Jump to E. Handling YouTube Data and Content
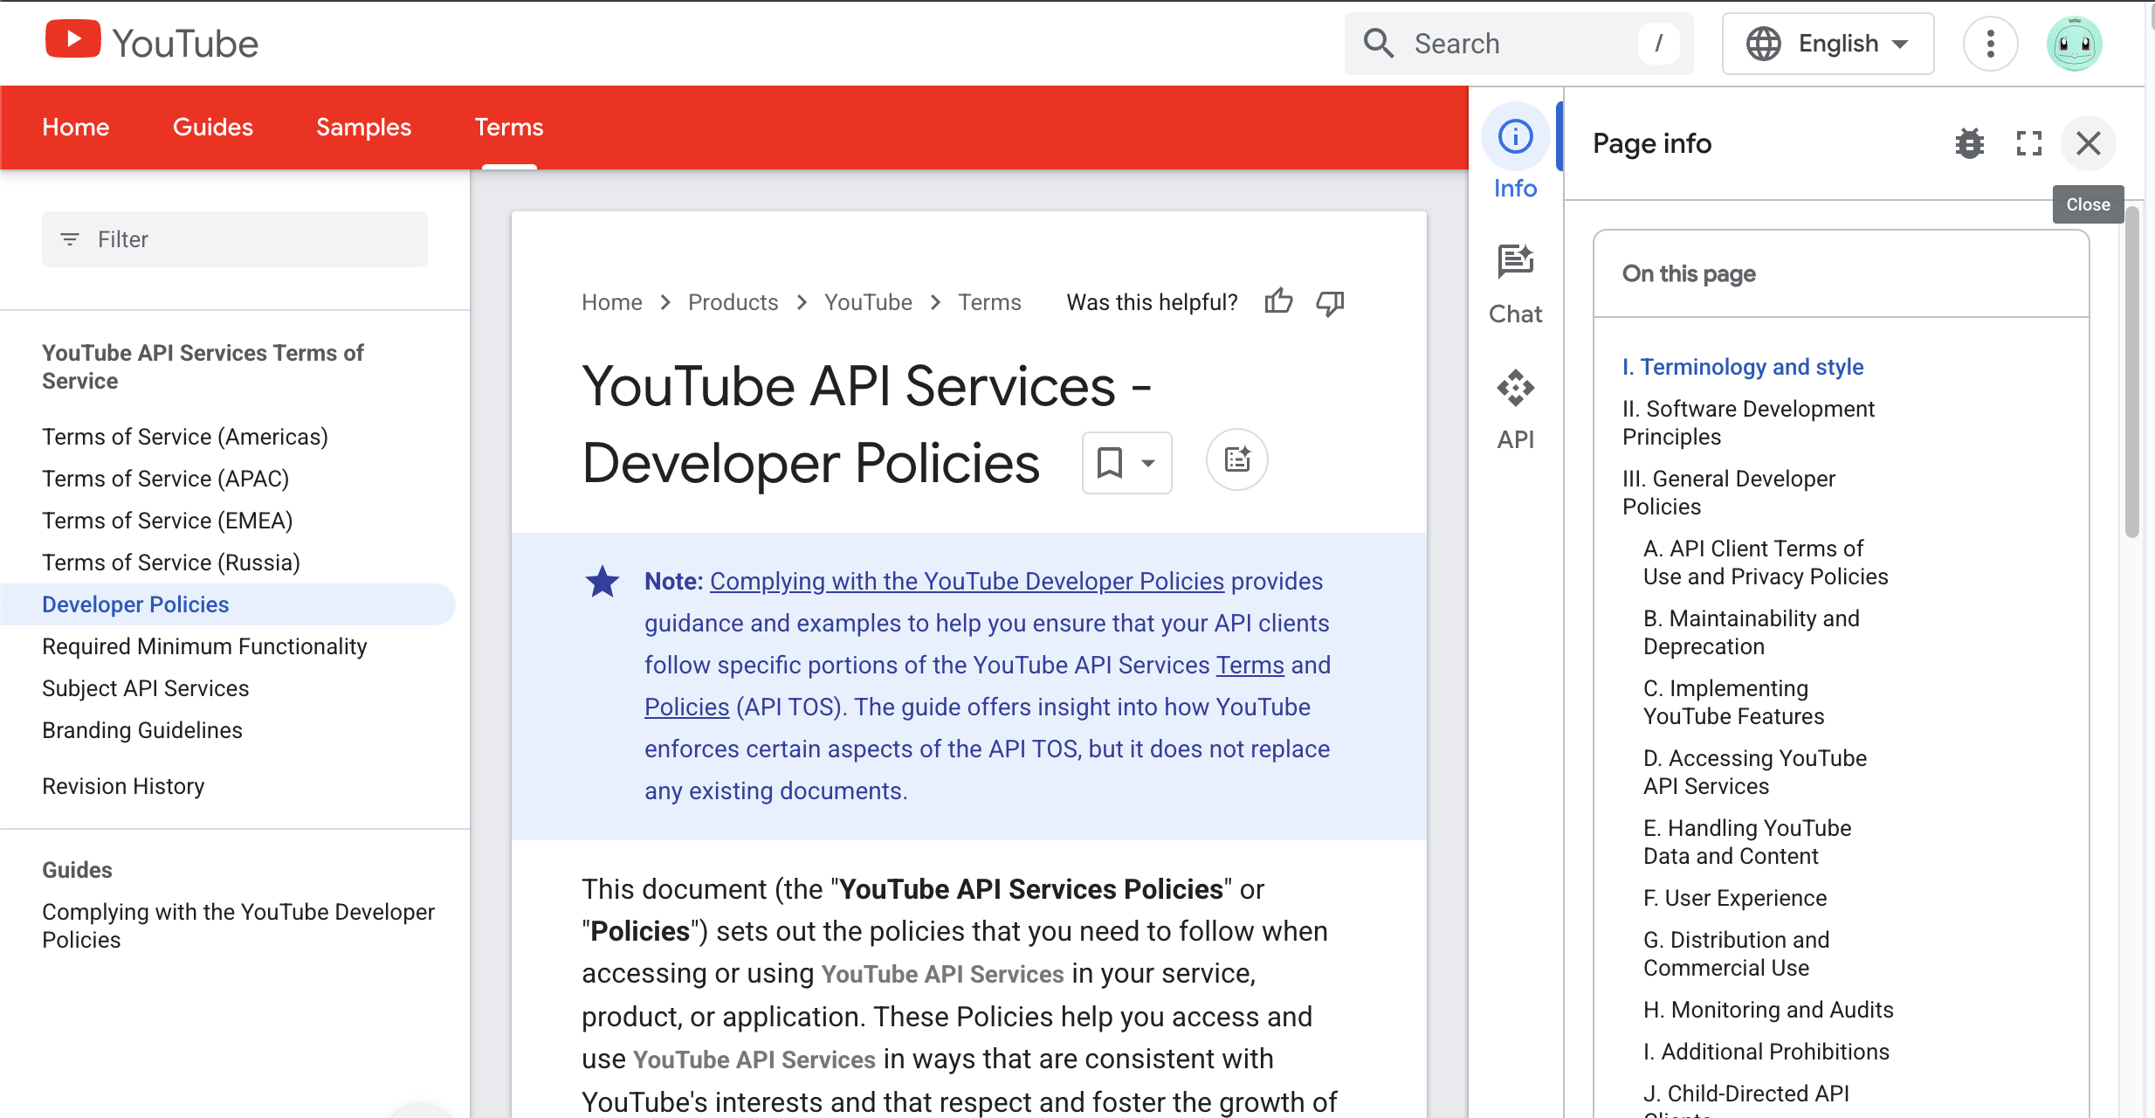This screenshot has width=2155, height=1118. pyautogui.click(x=1747, y=842)
